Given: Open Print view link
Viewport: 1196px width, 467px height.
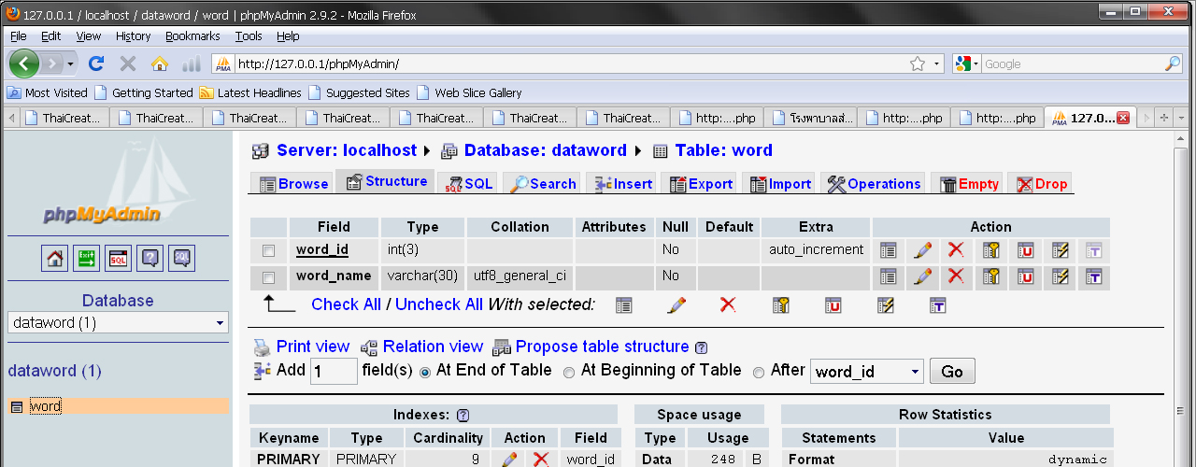Looking at the screenshot, I should click(313, 347).
